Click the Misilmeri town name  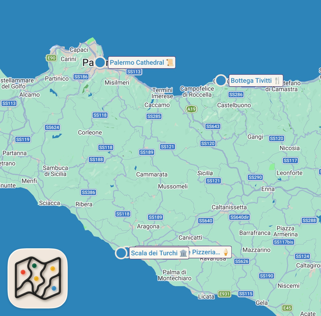(x=117, y=83)
